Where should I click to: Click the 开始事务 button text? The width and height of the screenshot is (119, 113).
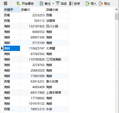pyautogui.click(x=28, y=4)
